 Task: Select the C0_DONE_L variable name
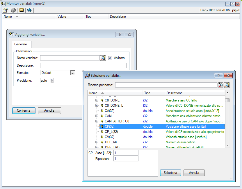tap(114, 106)
